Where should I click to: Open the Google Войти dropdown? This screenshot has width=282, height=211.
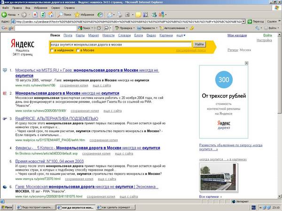pyautogui.click(x=278, y=28)
